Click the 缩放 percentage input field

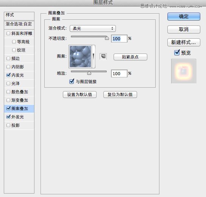[x=119, y=74]
